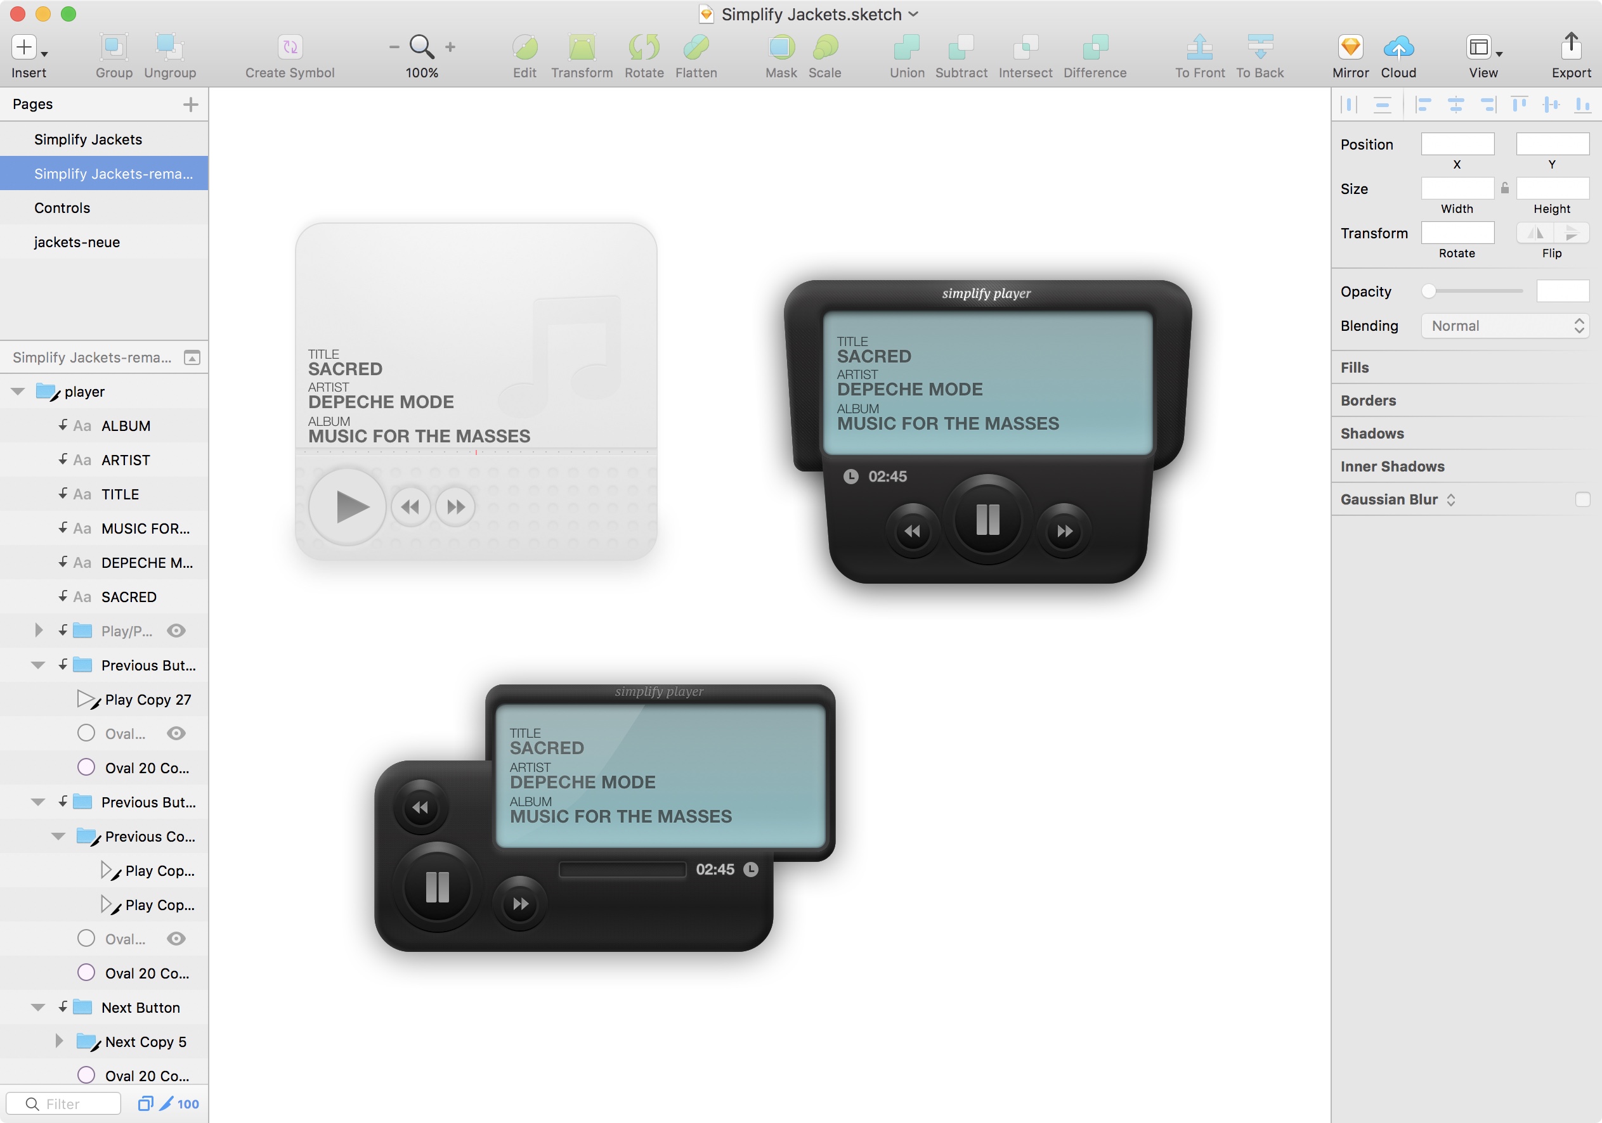Viewport: 1602px width, 1123px height.
Task: Open the Gaussian Blur type selector
Action: (x=1451, y=500)
